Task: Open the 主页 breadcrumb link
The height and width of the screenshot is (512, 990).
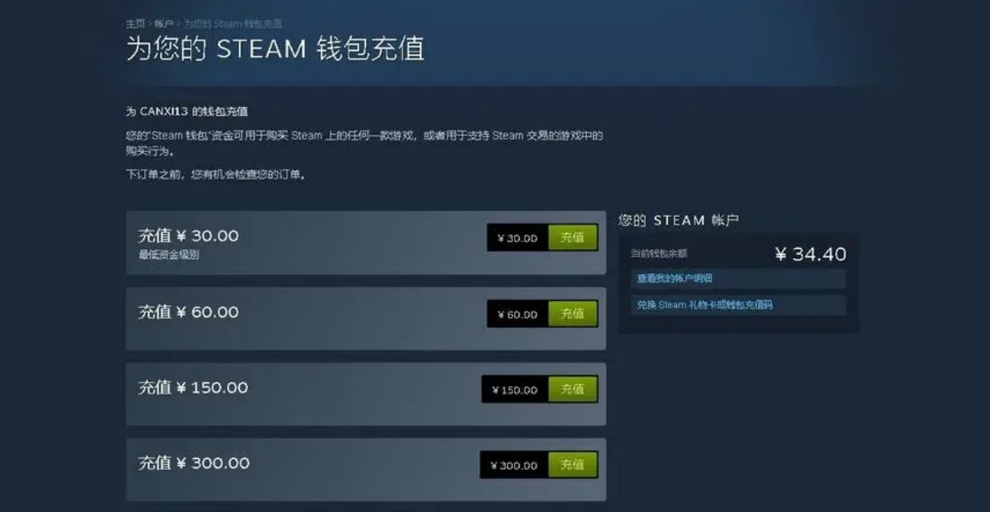Action: pos(135,24)
